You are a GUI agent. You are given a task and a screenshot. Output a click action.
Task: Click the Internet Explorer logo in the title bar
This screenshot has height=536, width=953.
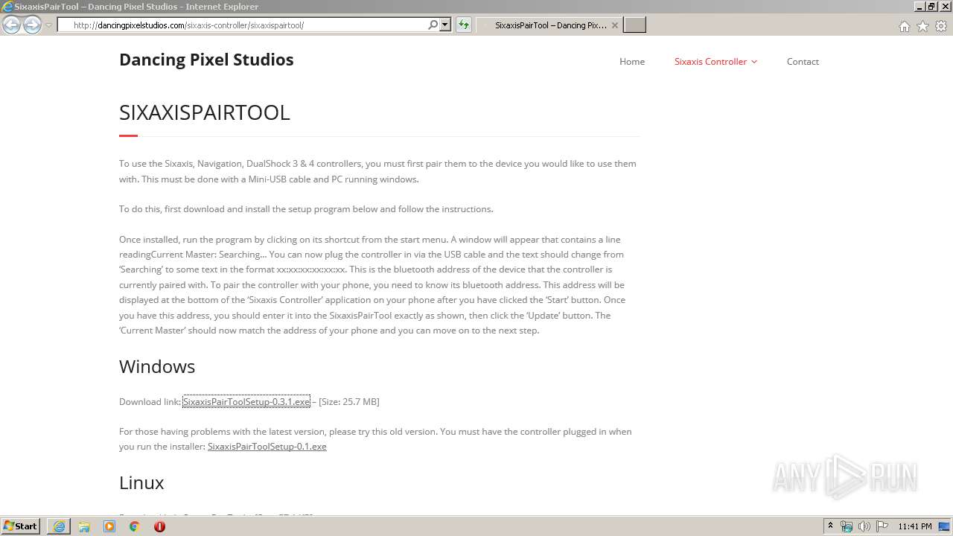[x=7, y=7]
